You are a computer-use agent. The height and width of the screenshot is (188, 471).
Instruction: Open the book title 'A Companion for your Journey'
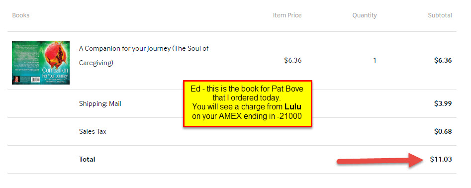tap(144, 56)
